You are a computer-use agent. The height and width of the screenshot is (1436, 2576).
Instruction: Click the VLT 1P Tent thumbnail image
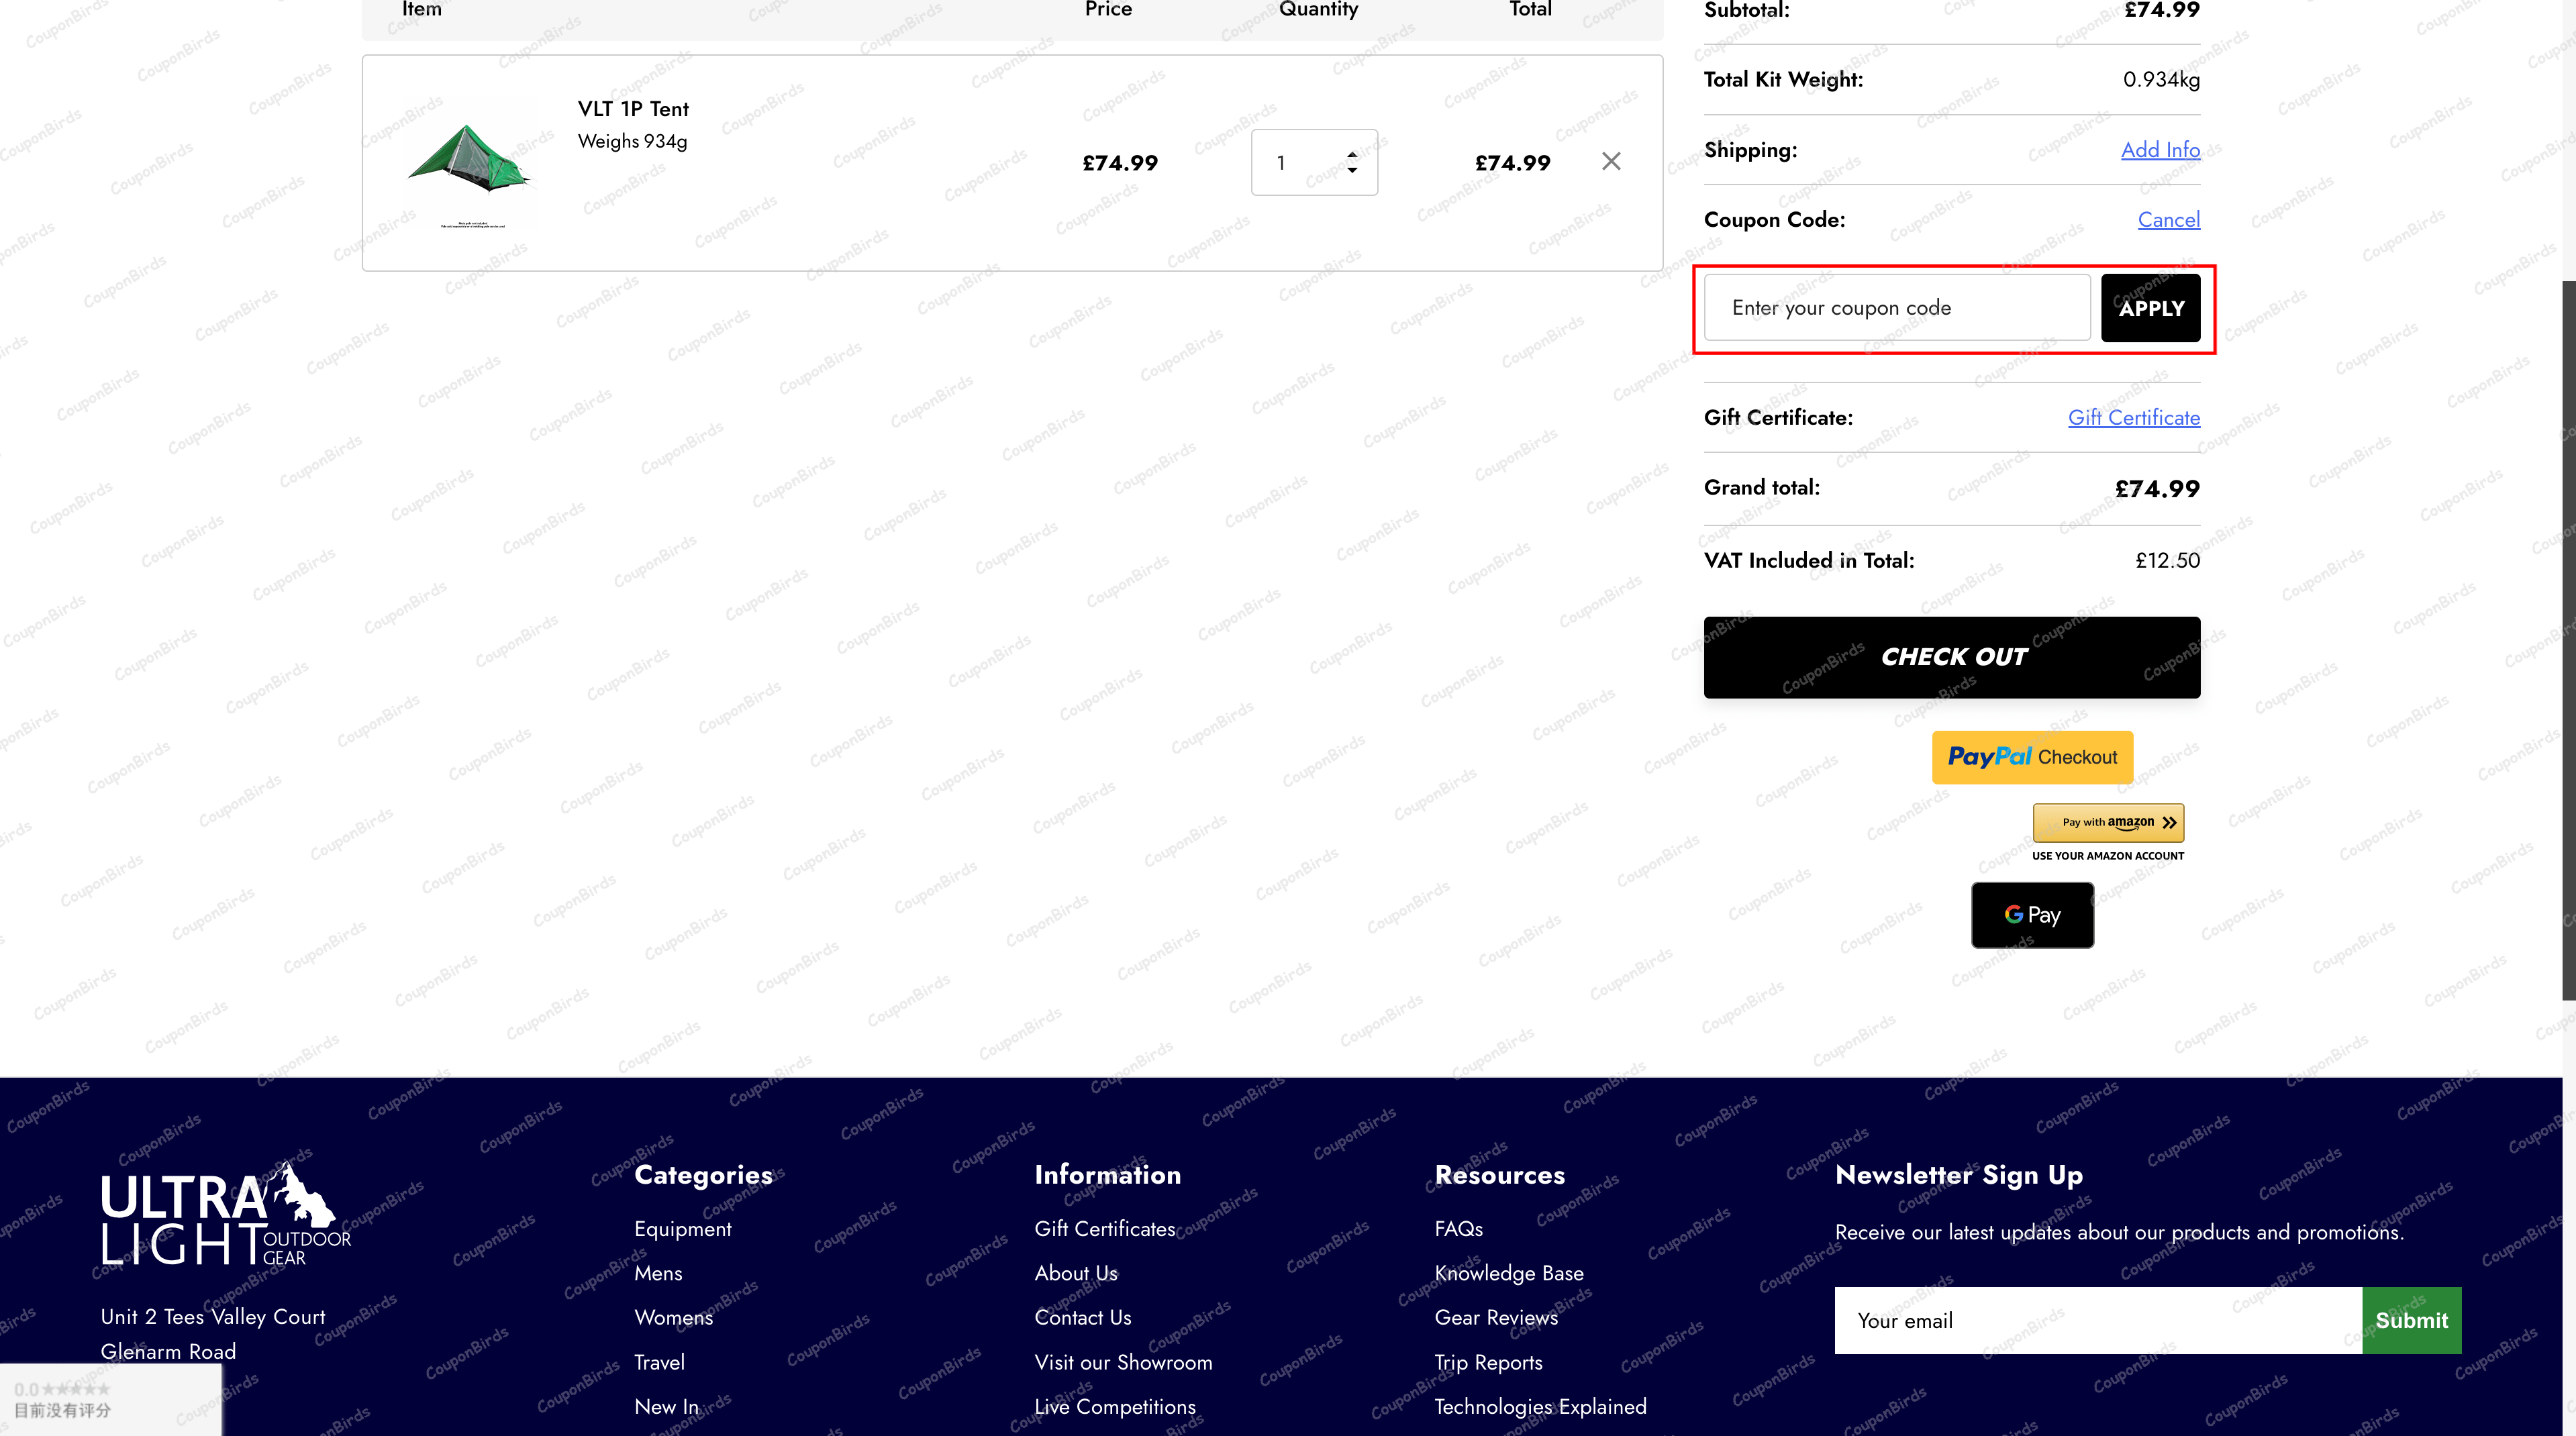[469, 163]
